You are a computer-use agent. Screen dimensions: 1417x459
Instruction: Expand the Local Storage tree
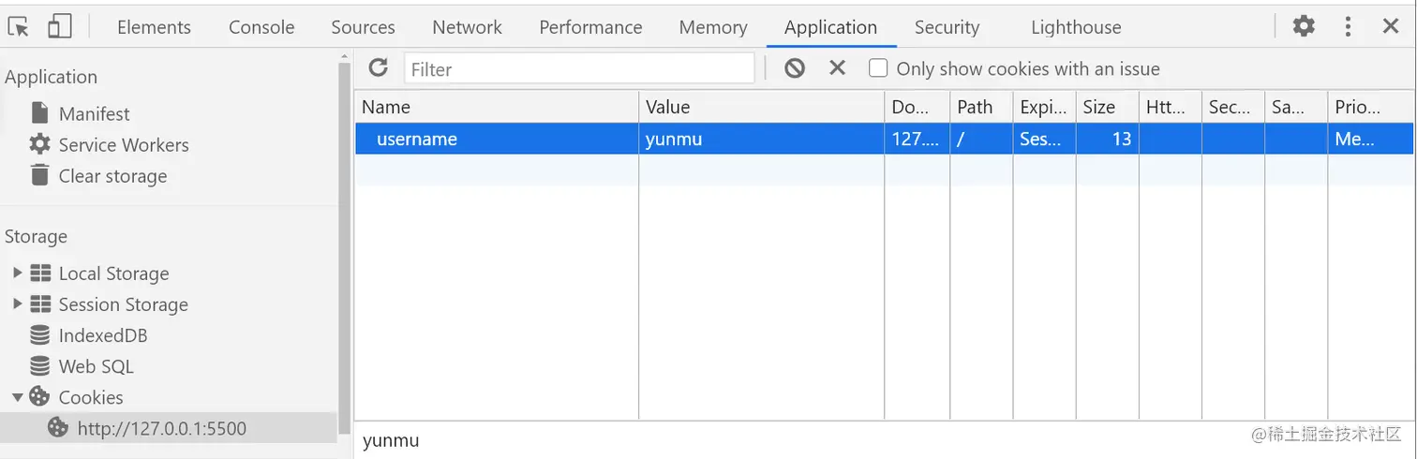18,274
